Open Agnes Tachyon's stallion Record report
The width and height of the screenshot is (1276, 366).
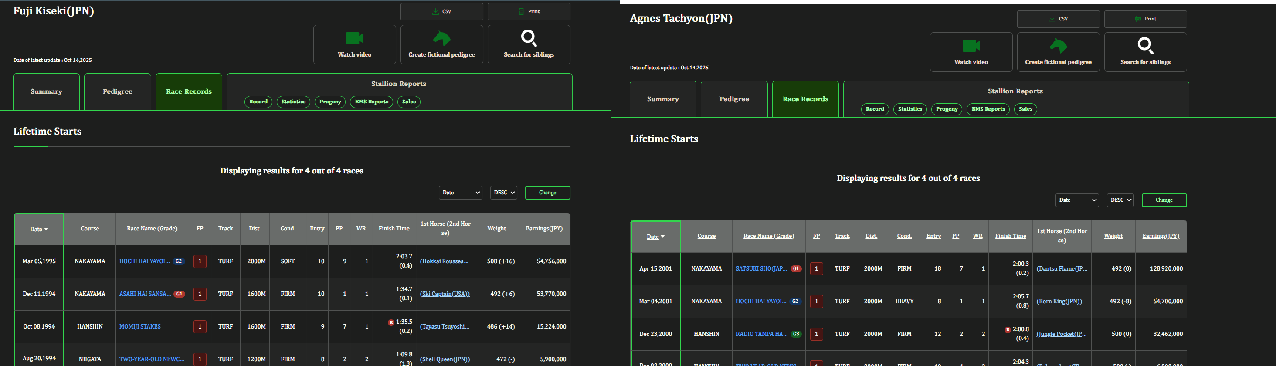coord(875,109)
